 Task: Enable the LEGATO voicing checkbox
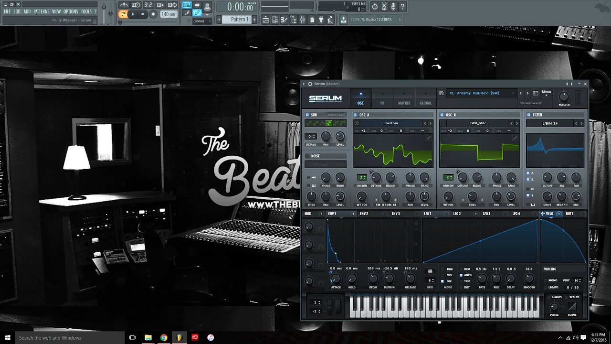coord(545,287)
